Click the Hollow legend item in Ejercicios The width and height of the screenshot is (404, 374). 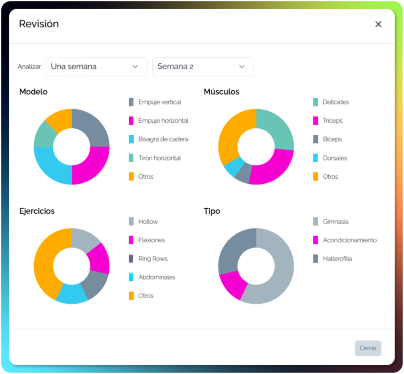(143, 221)
